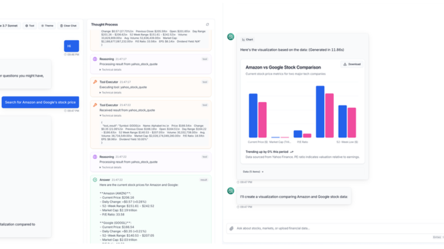Click "Here's the visualization based on the data" text
Viewport: 444px width, 249px height.
click(292, 50)
